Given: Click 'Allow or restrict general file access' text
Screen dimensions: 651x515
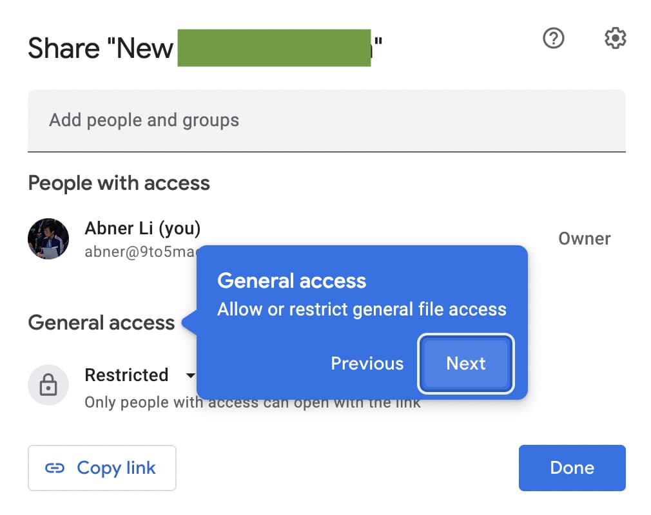Looking at the screenshot, I should pyautogui.click(x=362, y=310).
